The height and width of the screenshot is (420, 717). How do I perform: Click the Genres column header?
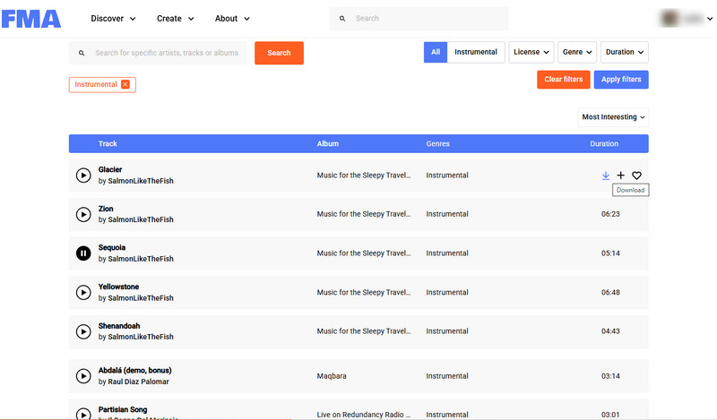(x=437, y=144)
